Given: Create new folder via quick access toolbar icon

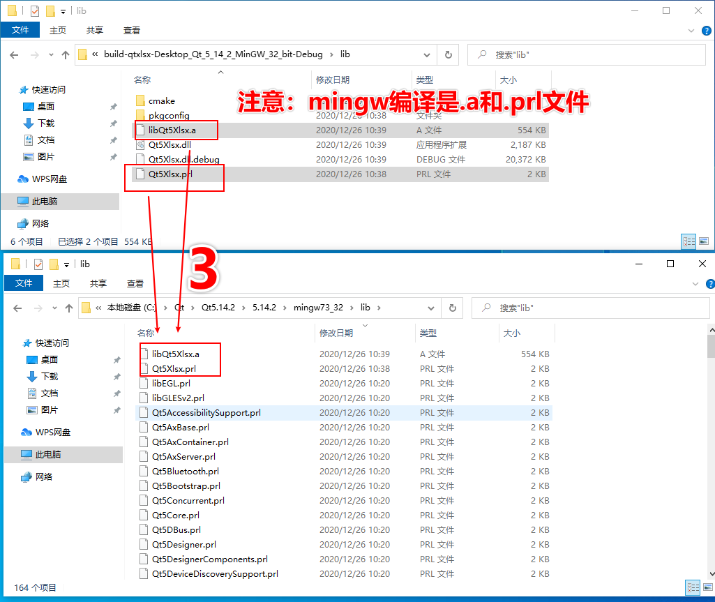Looking at the screenshot, I should 50,10.
